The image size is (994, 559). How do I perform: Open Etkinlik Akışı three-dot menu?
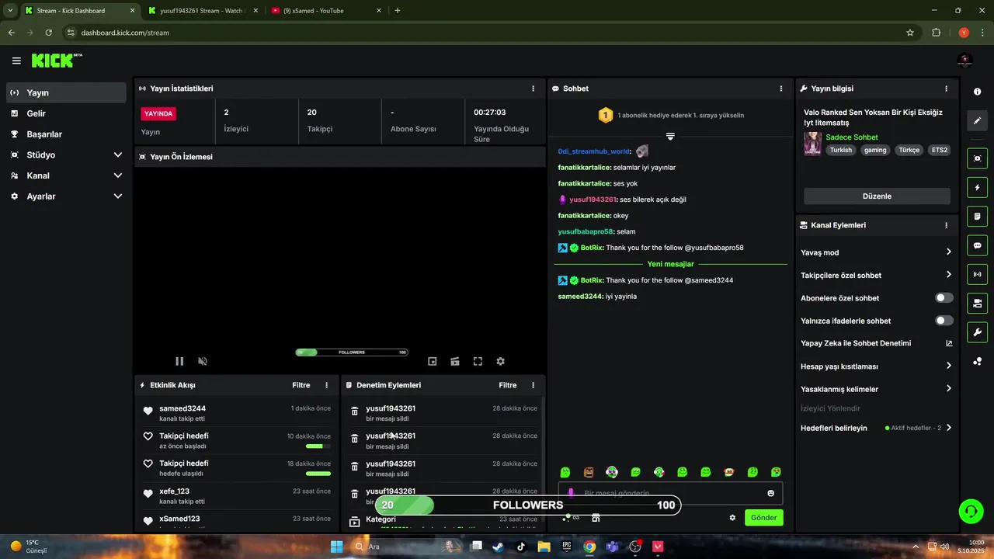(326, 385)
